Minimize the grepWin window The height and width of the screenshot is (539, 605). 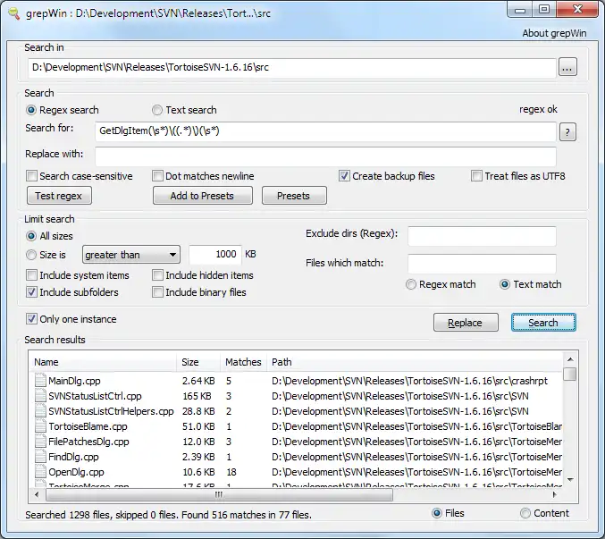(x=520, y=10)
